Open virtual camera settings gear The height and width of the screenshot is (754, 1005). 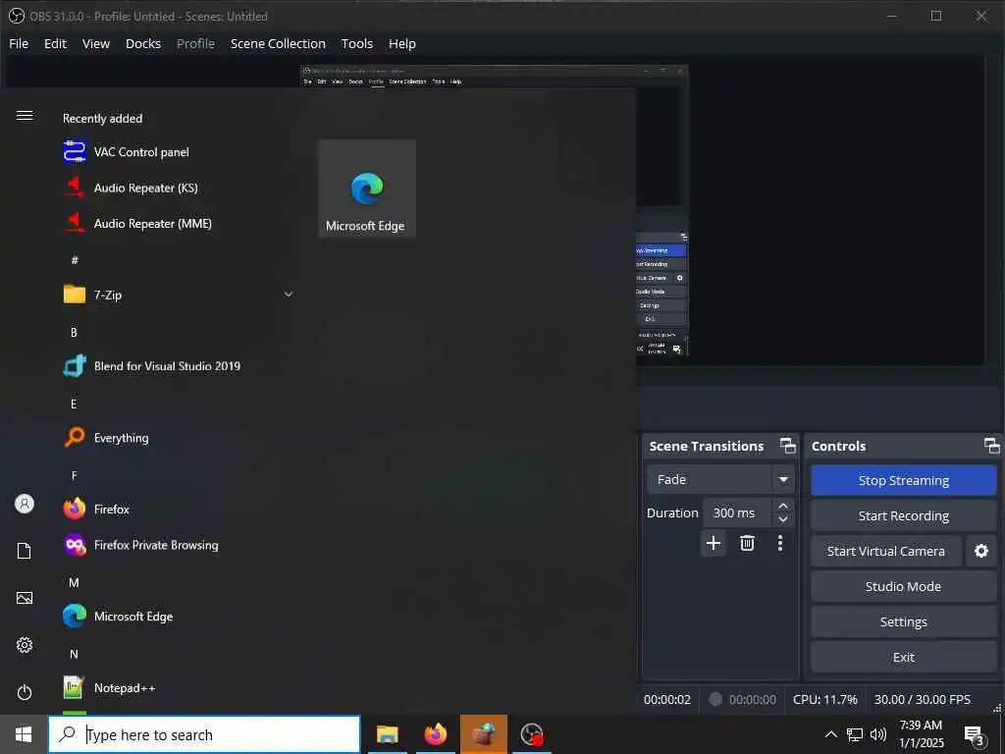(981, 551)
